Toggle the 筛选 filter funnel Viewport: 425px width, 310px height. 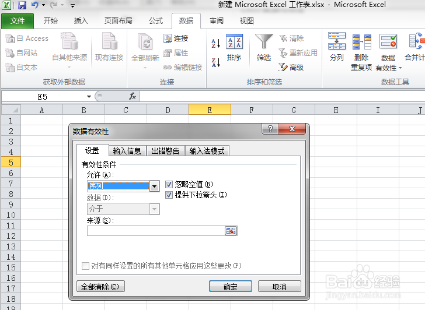click(264, 47)
